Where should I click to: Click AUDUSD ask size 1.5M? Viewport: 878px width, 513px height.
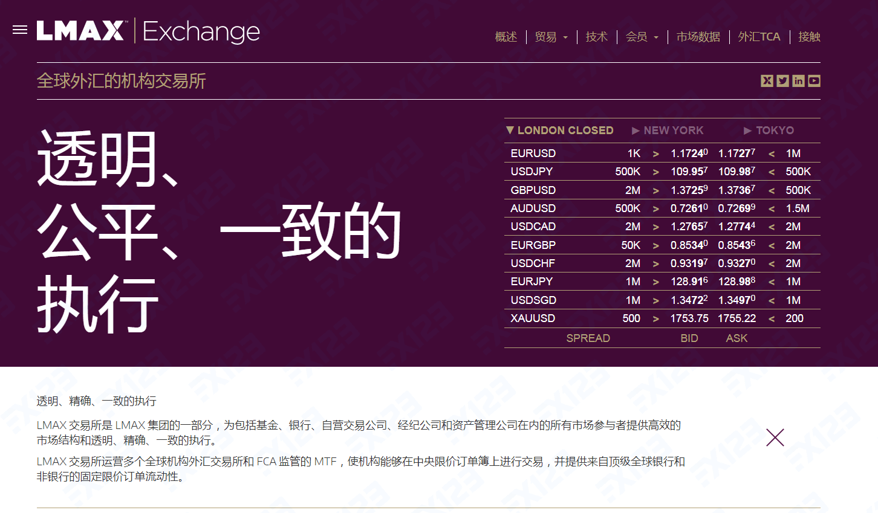coord(798,208)
